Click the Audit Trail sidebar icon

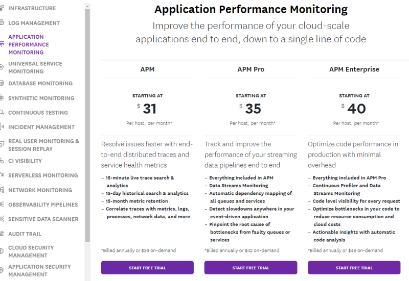click(x=2, y=234)
